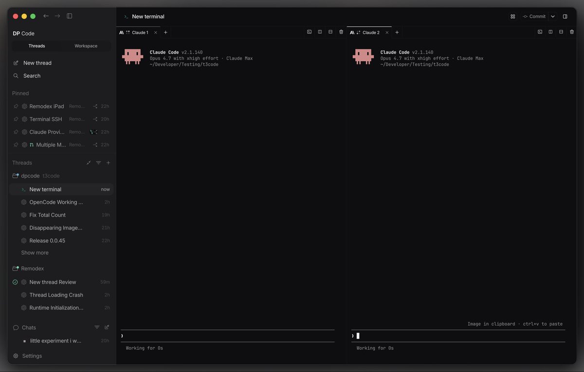Image resolution: width=584 pixels, height=372 pixels.
Task: Delete the left pane with trash icon
Action: click(341, 32)
